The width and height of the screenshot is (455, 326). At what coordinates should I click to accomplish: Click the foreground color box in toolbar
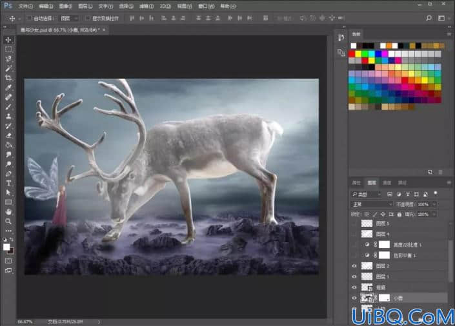tap(6, 247)
